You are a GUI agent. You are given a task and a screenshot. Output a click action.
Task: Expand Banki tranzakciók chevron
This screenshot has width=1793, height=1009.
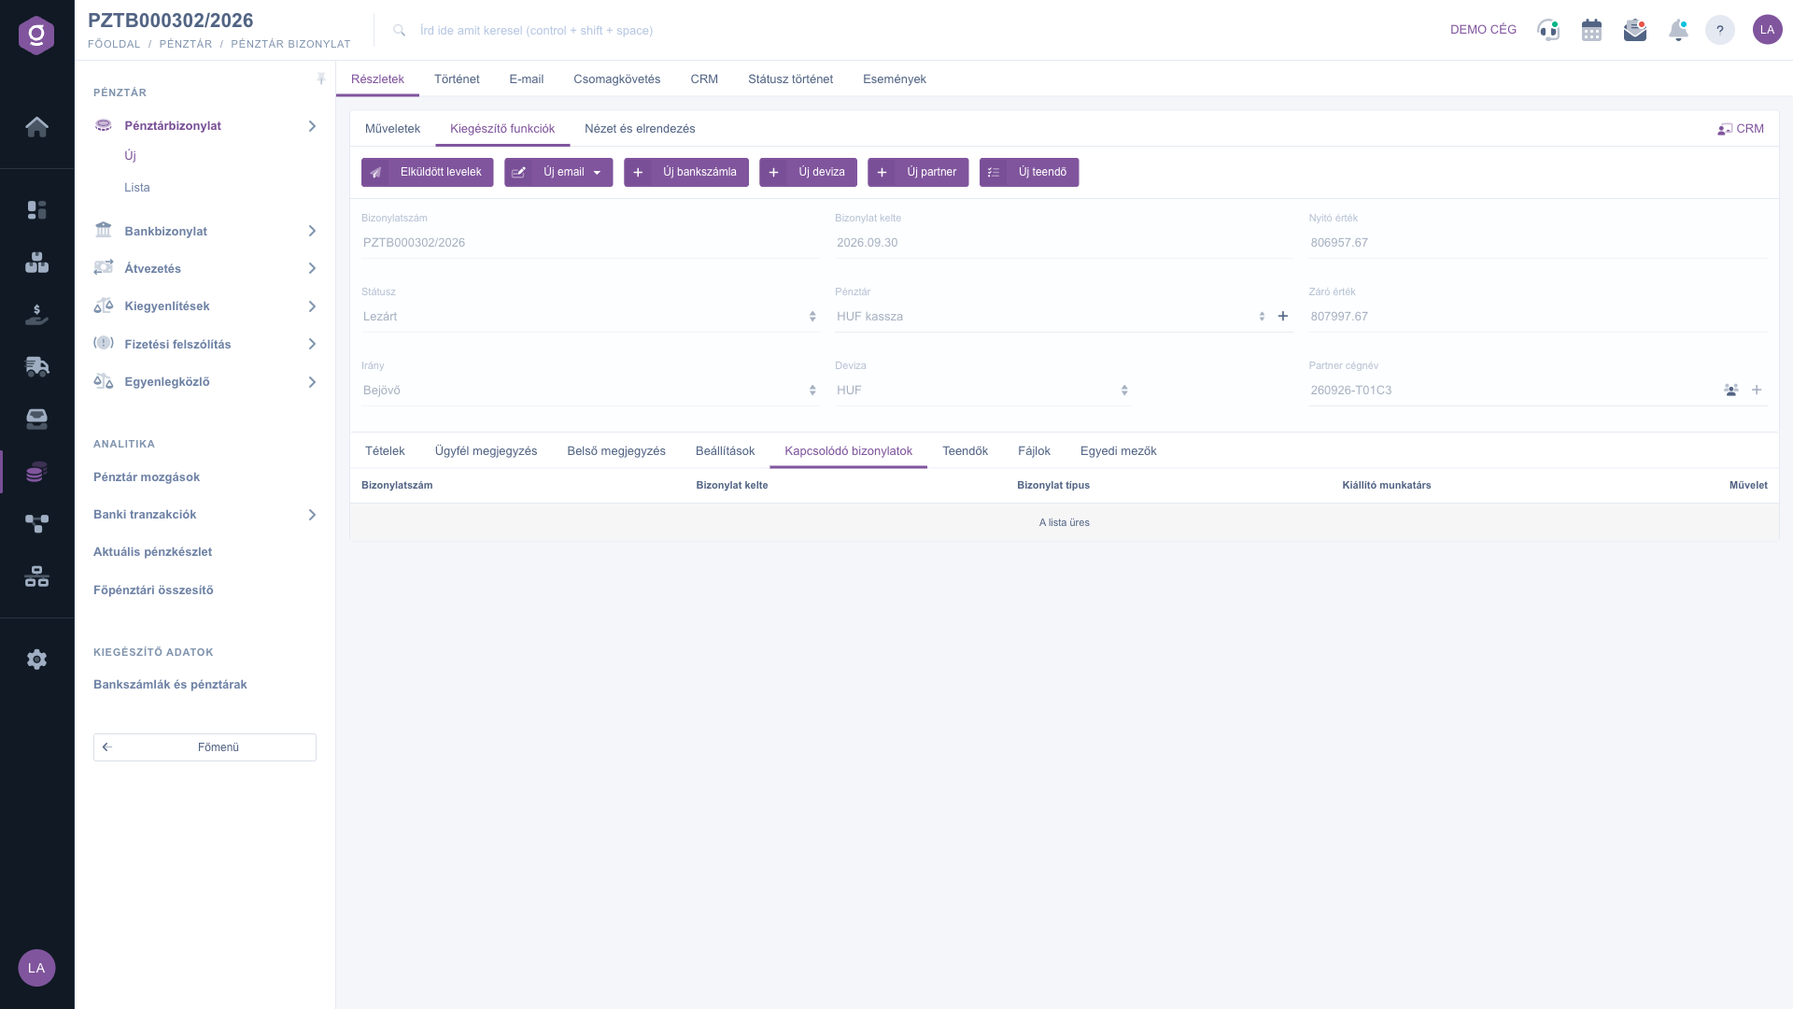313,515
